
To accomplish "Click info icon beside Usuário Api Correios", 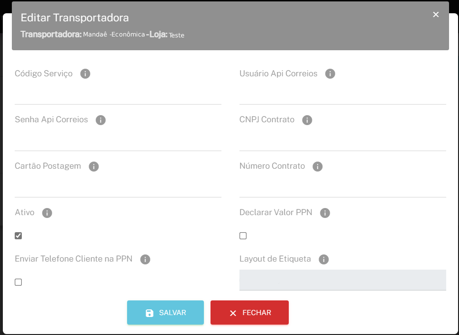I will pos(330,74).
